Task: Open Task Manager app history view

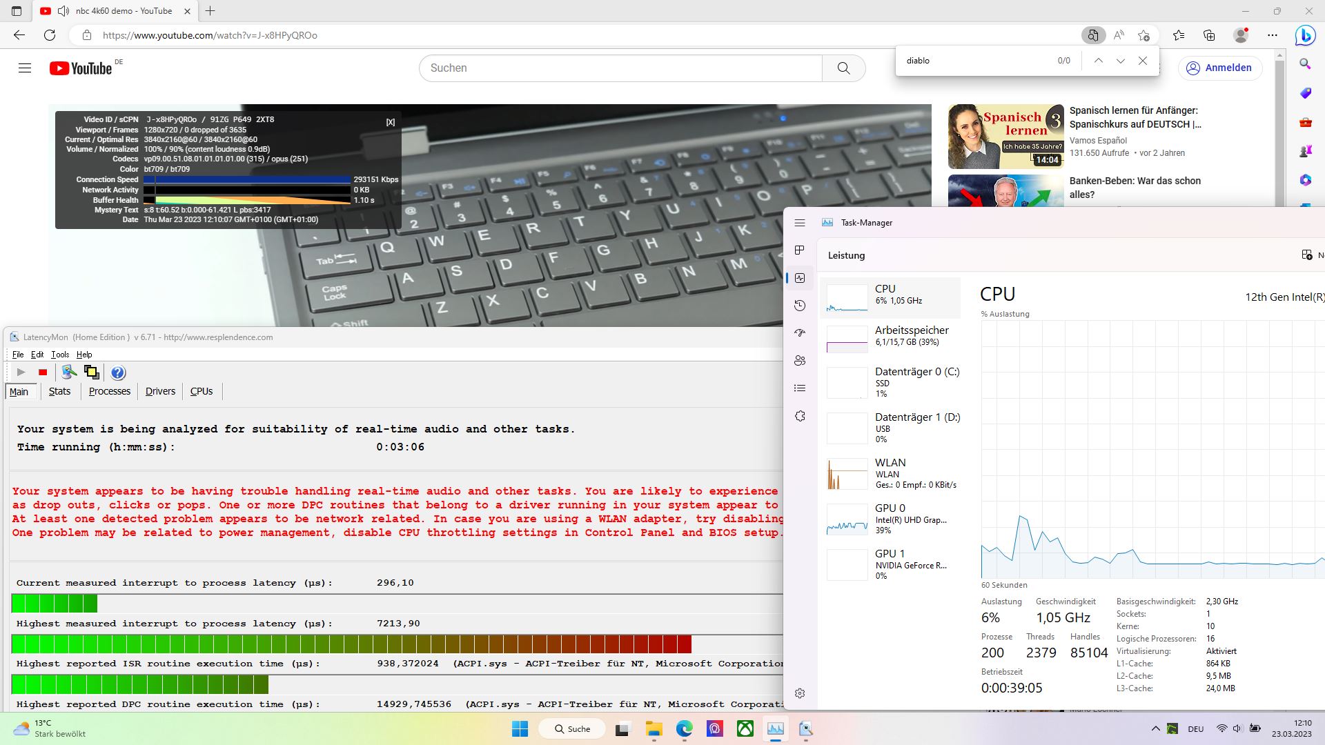Action: (800, 306)
